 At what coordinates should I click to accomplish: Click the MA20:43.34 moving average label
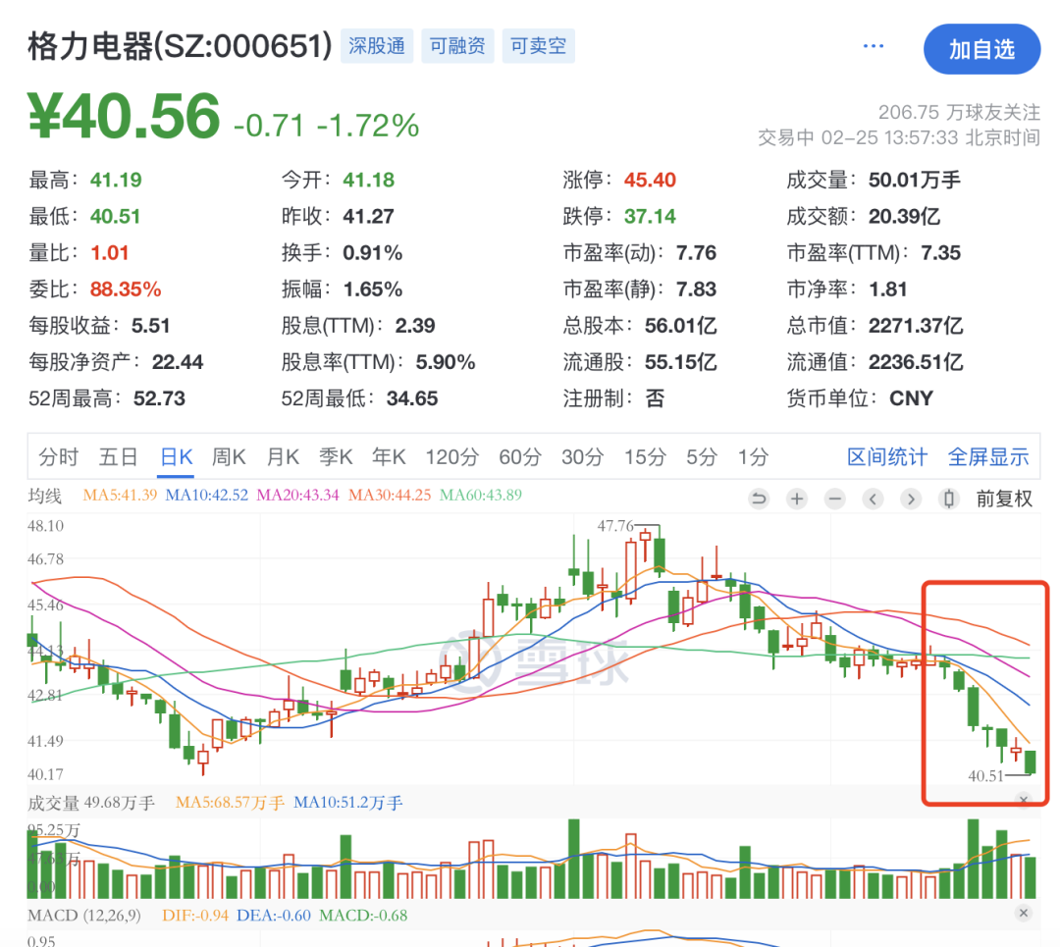point(298,496)
